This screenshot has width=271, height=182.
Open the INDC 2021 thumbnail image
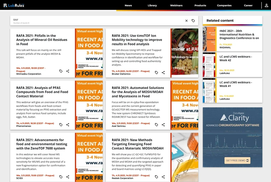(210, 39)
